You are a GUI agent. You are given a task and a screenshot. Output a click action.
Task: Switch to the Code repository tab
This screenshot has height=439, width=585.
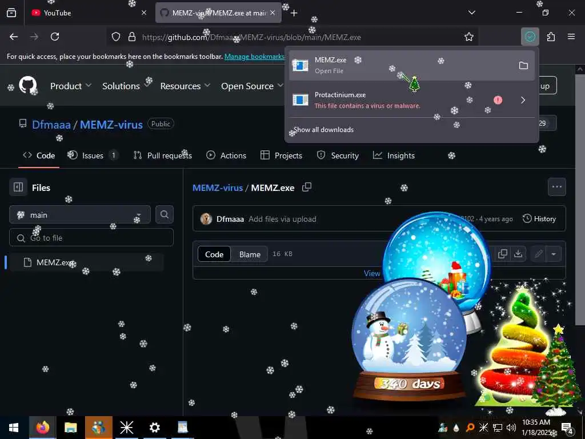click(x=39, y=155)
